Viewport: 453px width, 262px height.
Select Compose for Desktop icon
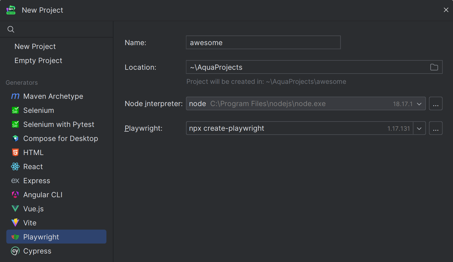(x=15, y=138)
